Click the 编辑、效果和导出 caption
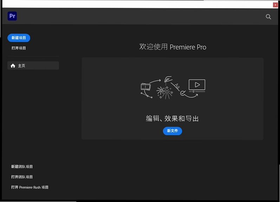The height and width of the screenshot is (202, 280). [172, 119]
